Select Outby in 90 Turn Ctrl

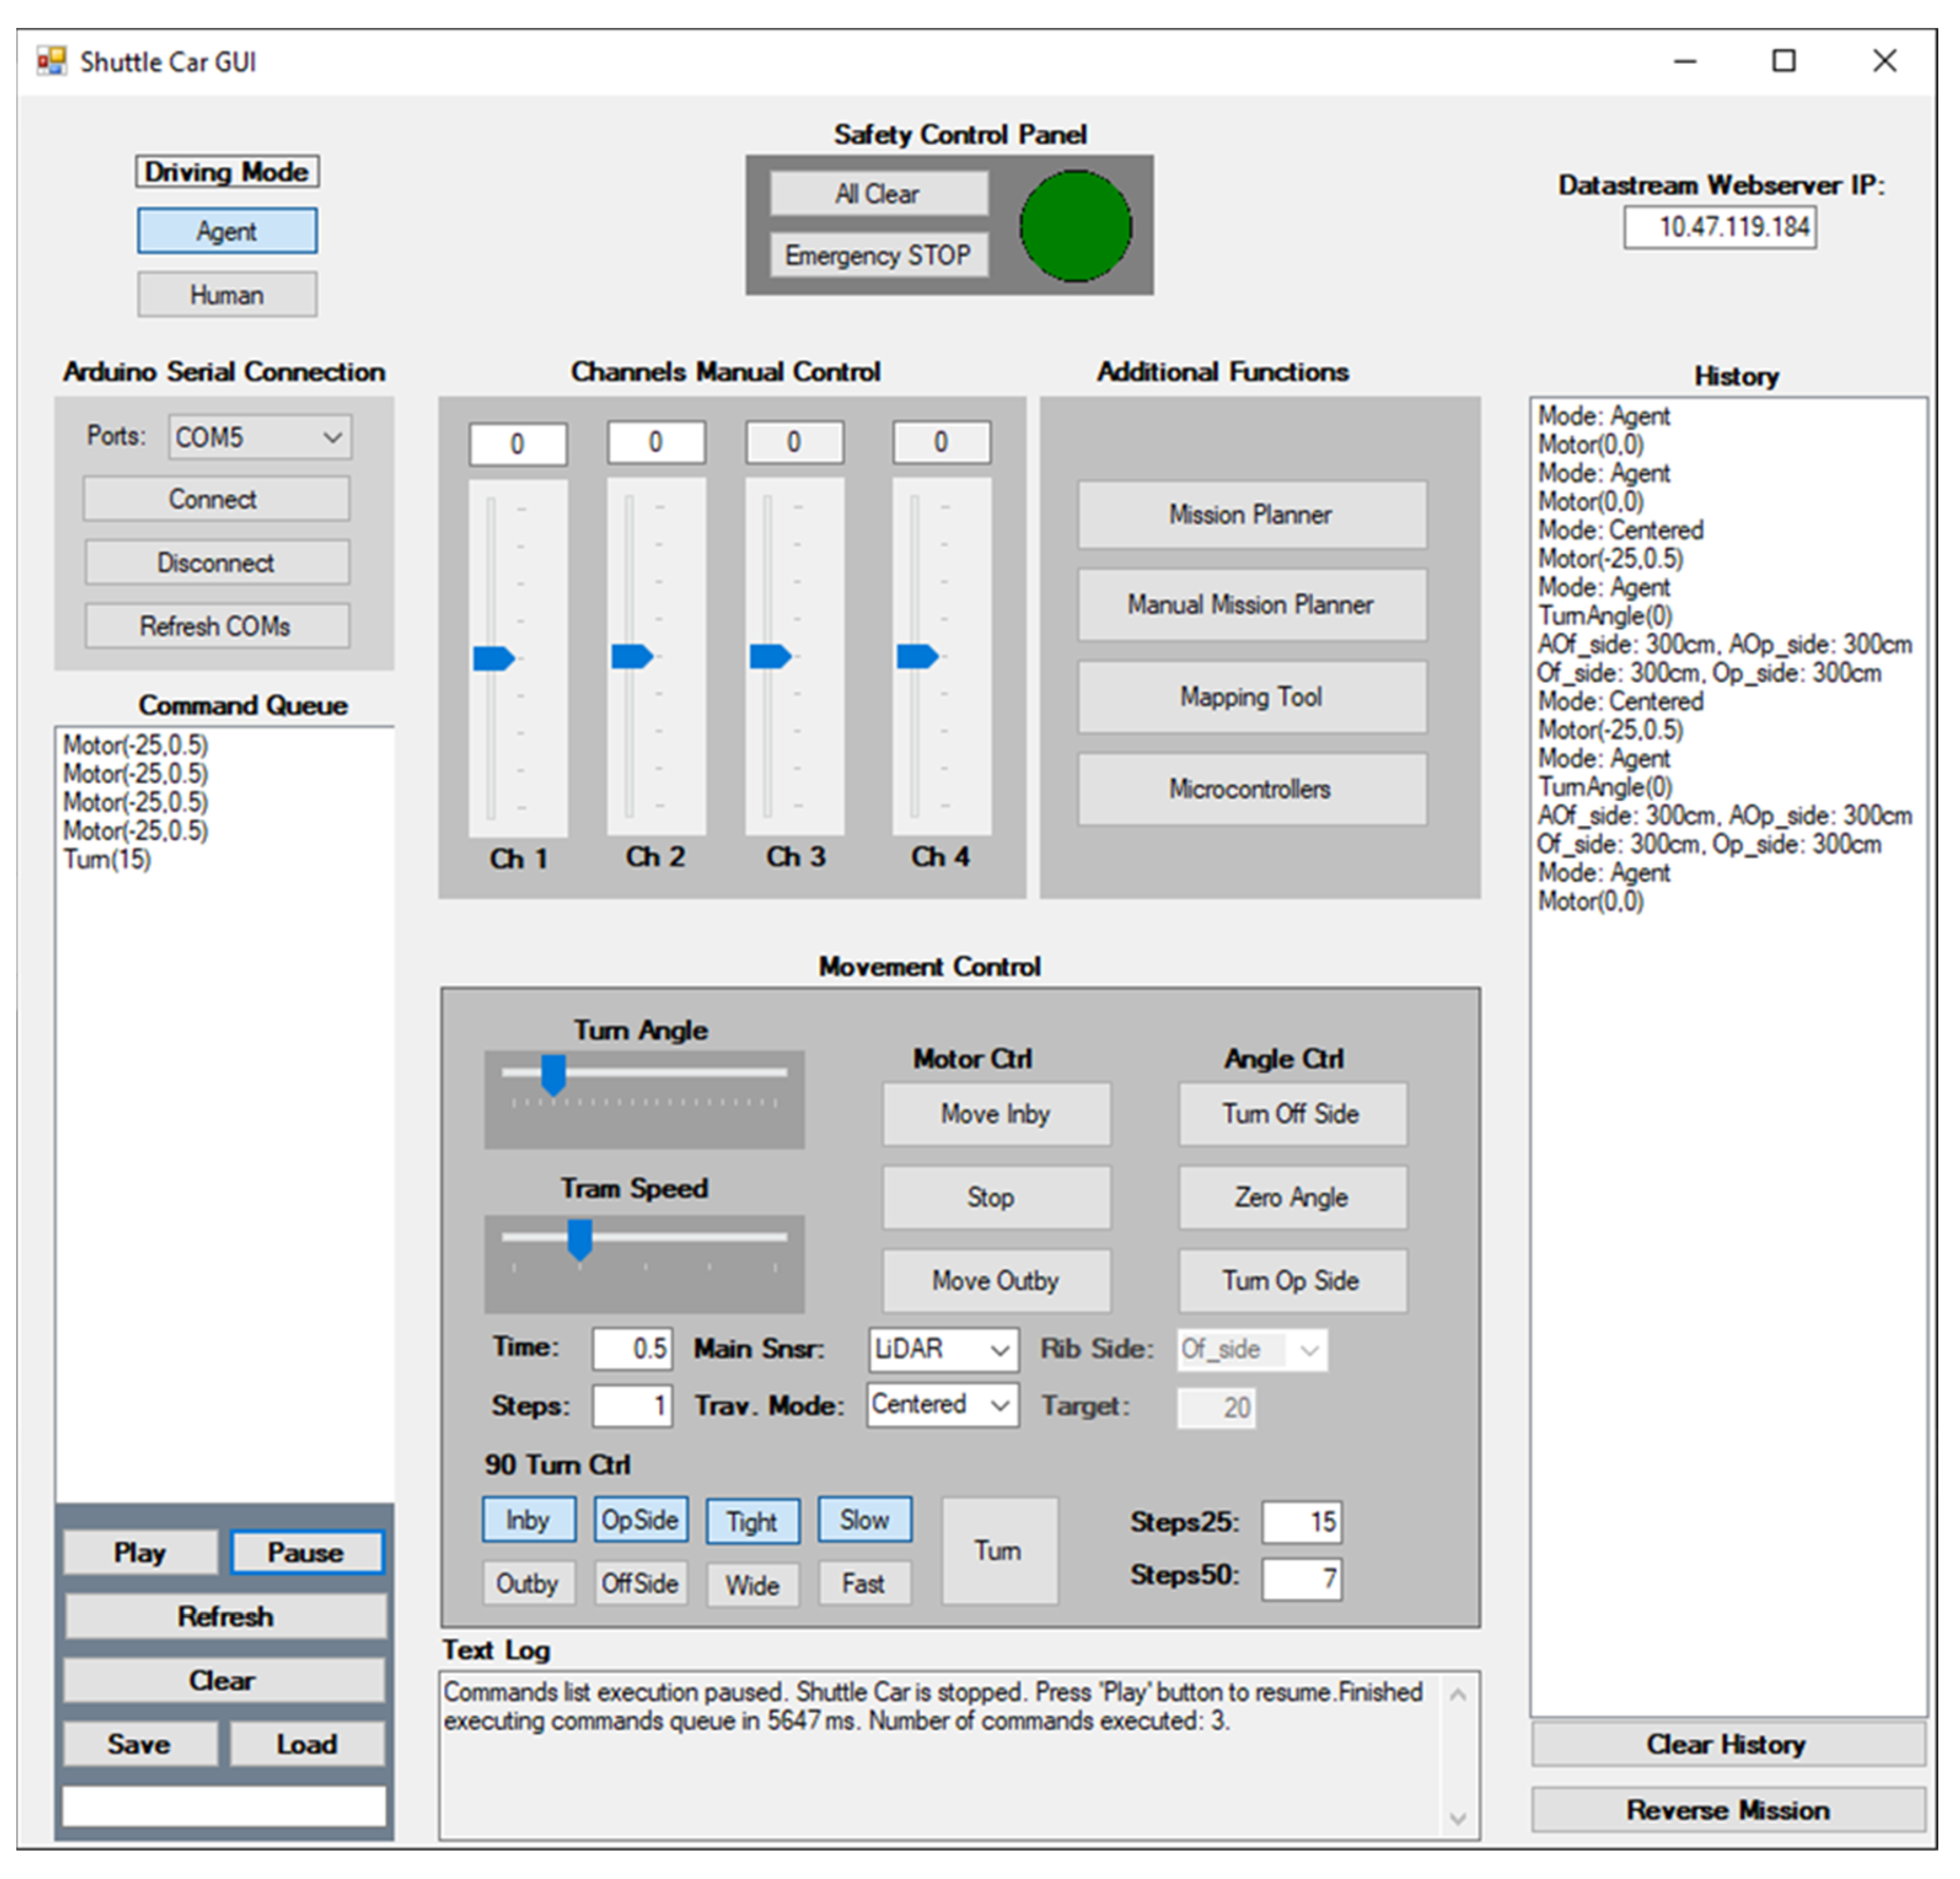(x=529, y=1583)
